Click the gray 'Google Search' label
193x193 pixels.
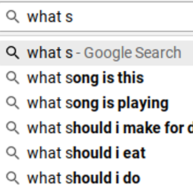[133, 53]
